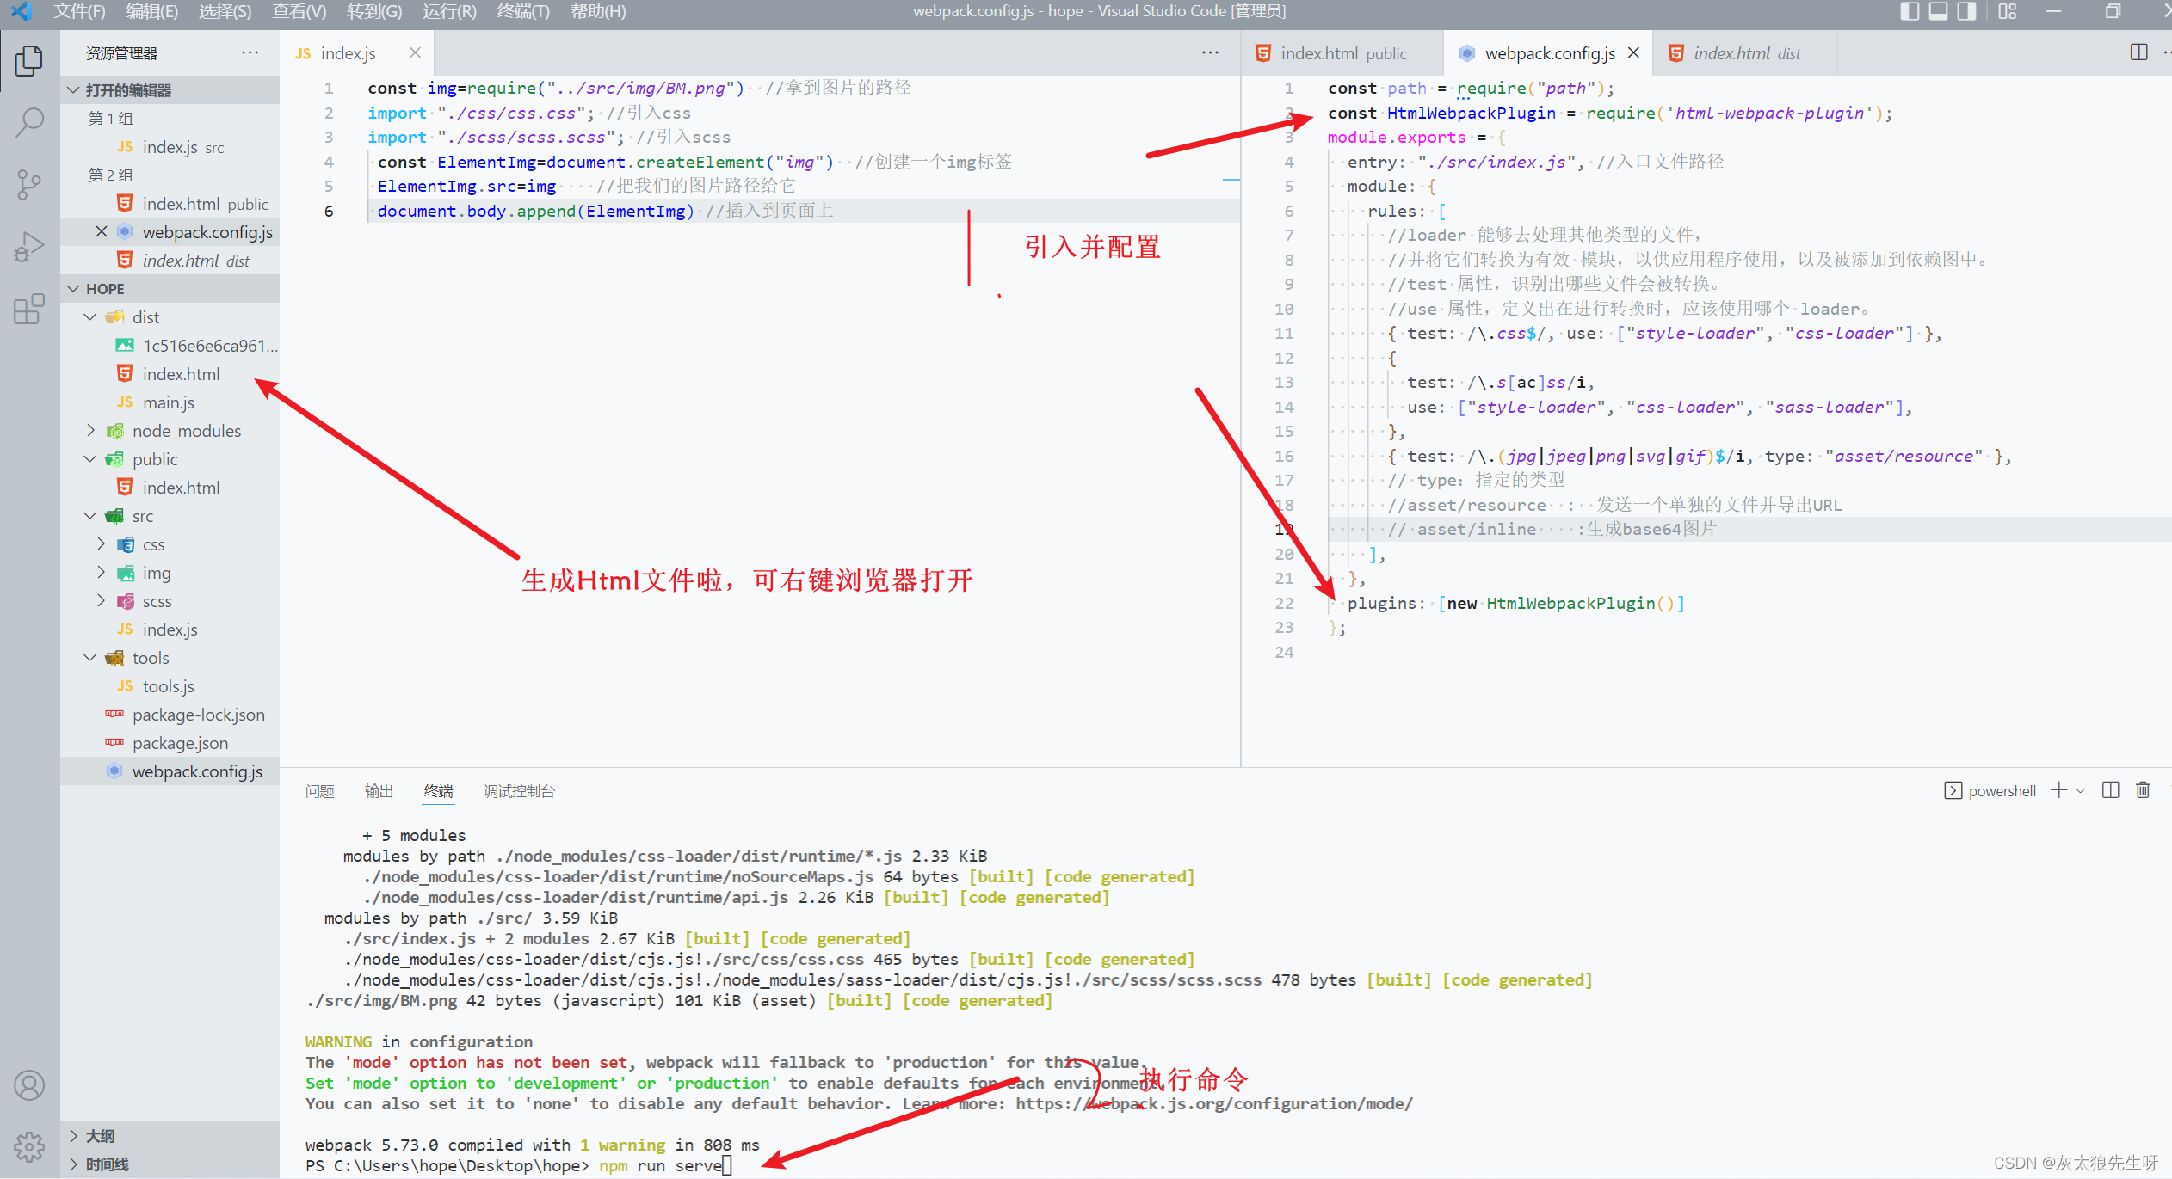
Task: Open the Edit menu
Action: click(x=151, y=11)
